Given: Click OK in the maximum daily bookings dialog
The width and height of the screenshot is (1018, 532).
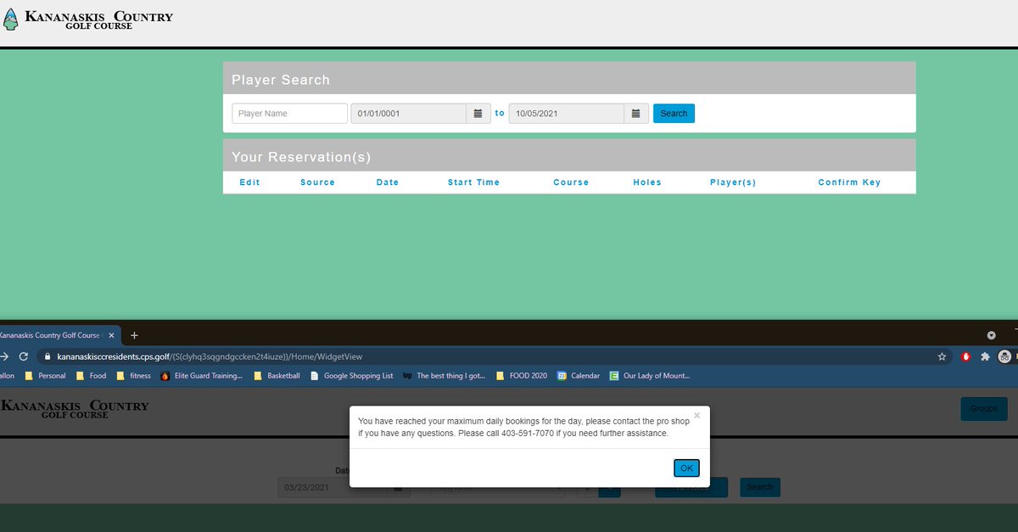Looking at the screenshot, I should [686, 468].
